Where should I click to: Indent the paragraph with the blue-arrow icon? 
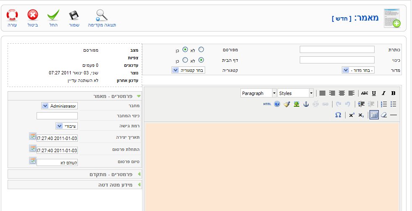[x=361, y=104]
